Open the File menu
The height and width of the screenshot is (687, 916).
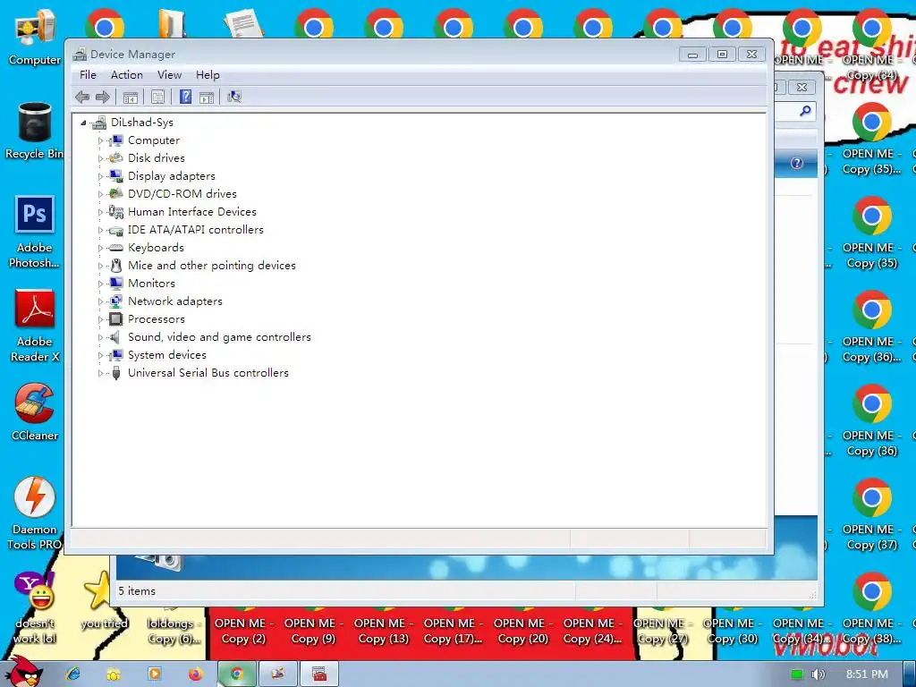[x=88, y=75]
